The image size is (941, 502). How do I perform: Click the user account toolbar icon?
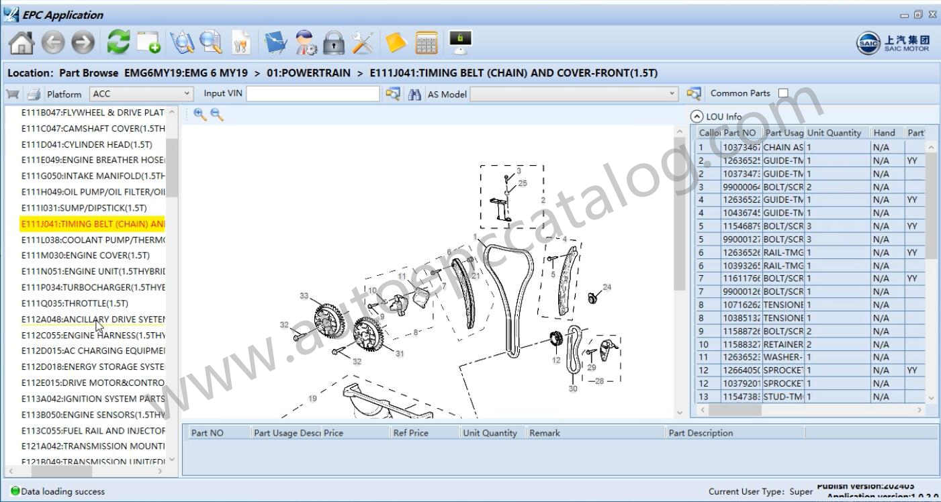[x=304, y=42]
